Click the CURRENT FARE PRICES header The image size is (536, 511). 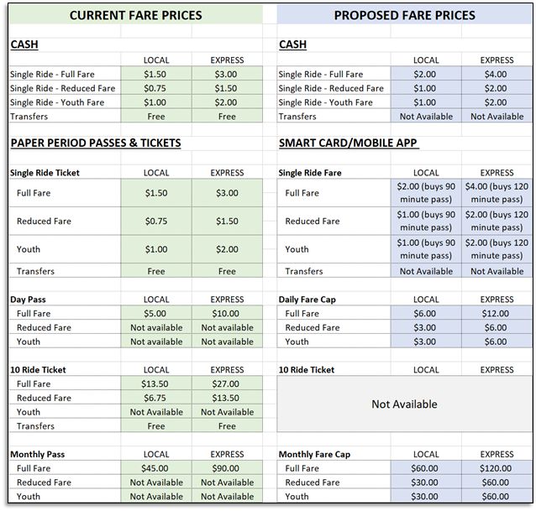[x=136, y=15]
